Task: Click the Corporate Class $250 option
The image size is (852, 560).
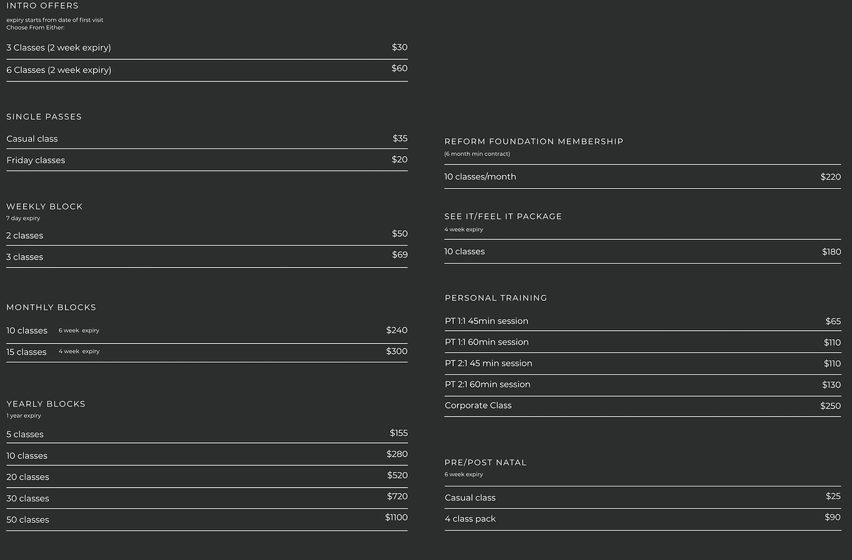Action: (642, 406)
